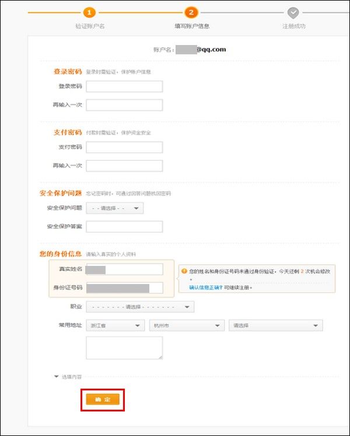Open the district 请选择 dropdown after 杭州市
The height and width of the screenshot is (436, 350).
tap(275, 326)
